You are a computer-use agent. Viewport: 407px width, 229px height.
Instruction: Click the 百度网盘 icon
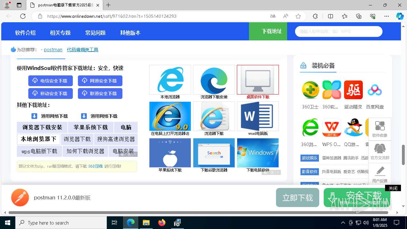[375, 90]
